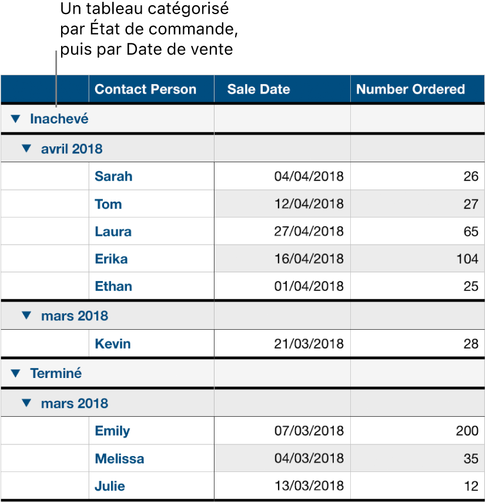Collapse the mars 2018 group under Terminé
Image resolution: width=486 pixels, height=502 pixels.
[x=25, y=403]
